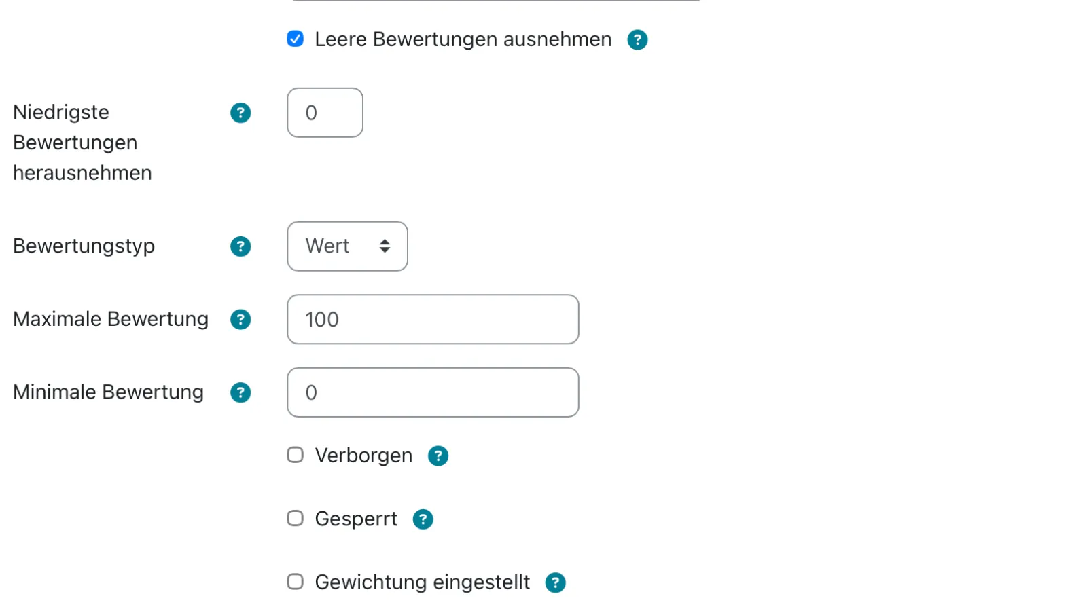The height and width of the screenshot is (611, 1087).
Task: Click the "Verborgen" label text
Action: pyautogui.click(x=363, y=456)
